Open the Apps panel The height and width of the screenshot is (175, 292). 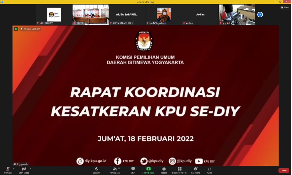tap(209, 170)
